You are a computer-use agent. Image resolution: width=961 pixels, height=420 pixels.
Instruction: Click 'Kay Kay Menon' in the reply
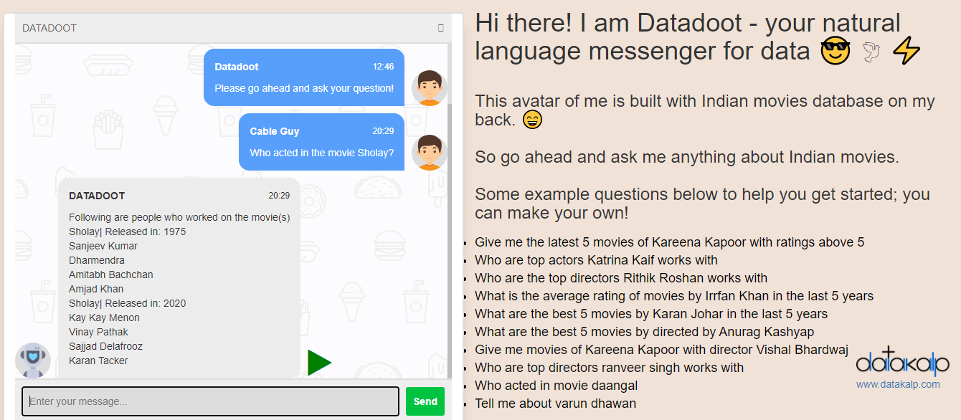tap(105, 318)
